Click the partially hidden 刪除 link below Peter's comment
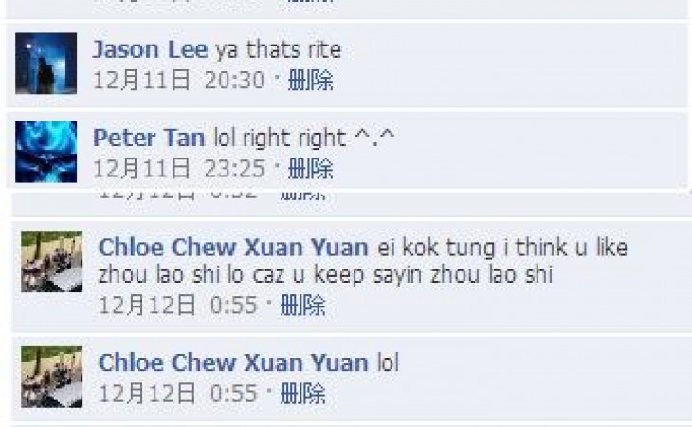 (x=303, y=195)
